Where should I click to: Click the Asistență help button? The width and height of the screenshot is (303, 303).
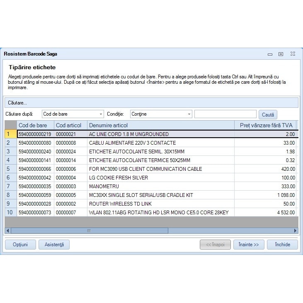pyautogui.click(x=54, y=245)
